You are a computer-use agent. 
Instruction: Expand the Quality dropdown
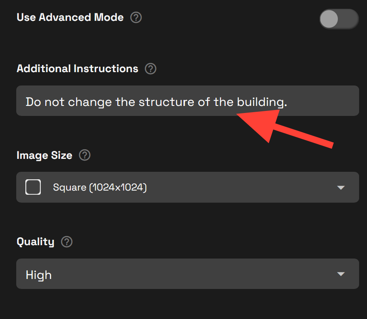[187, 274]
